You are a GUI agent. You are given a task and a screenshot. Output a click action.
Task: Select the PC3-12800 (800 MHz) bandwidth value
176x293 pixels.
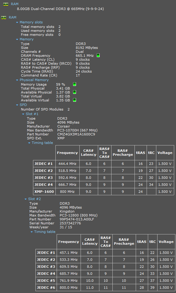click(x=79, y=215)
